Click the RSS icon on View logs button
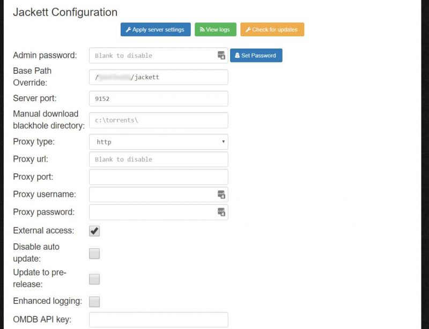Screen dimensions: 429x329 (x=202, y=29)
